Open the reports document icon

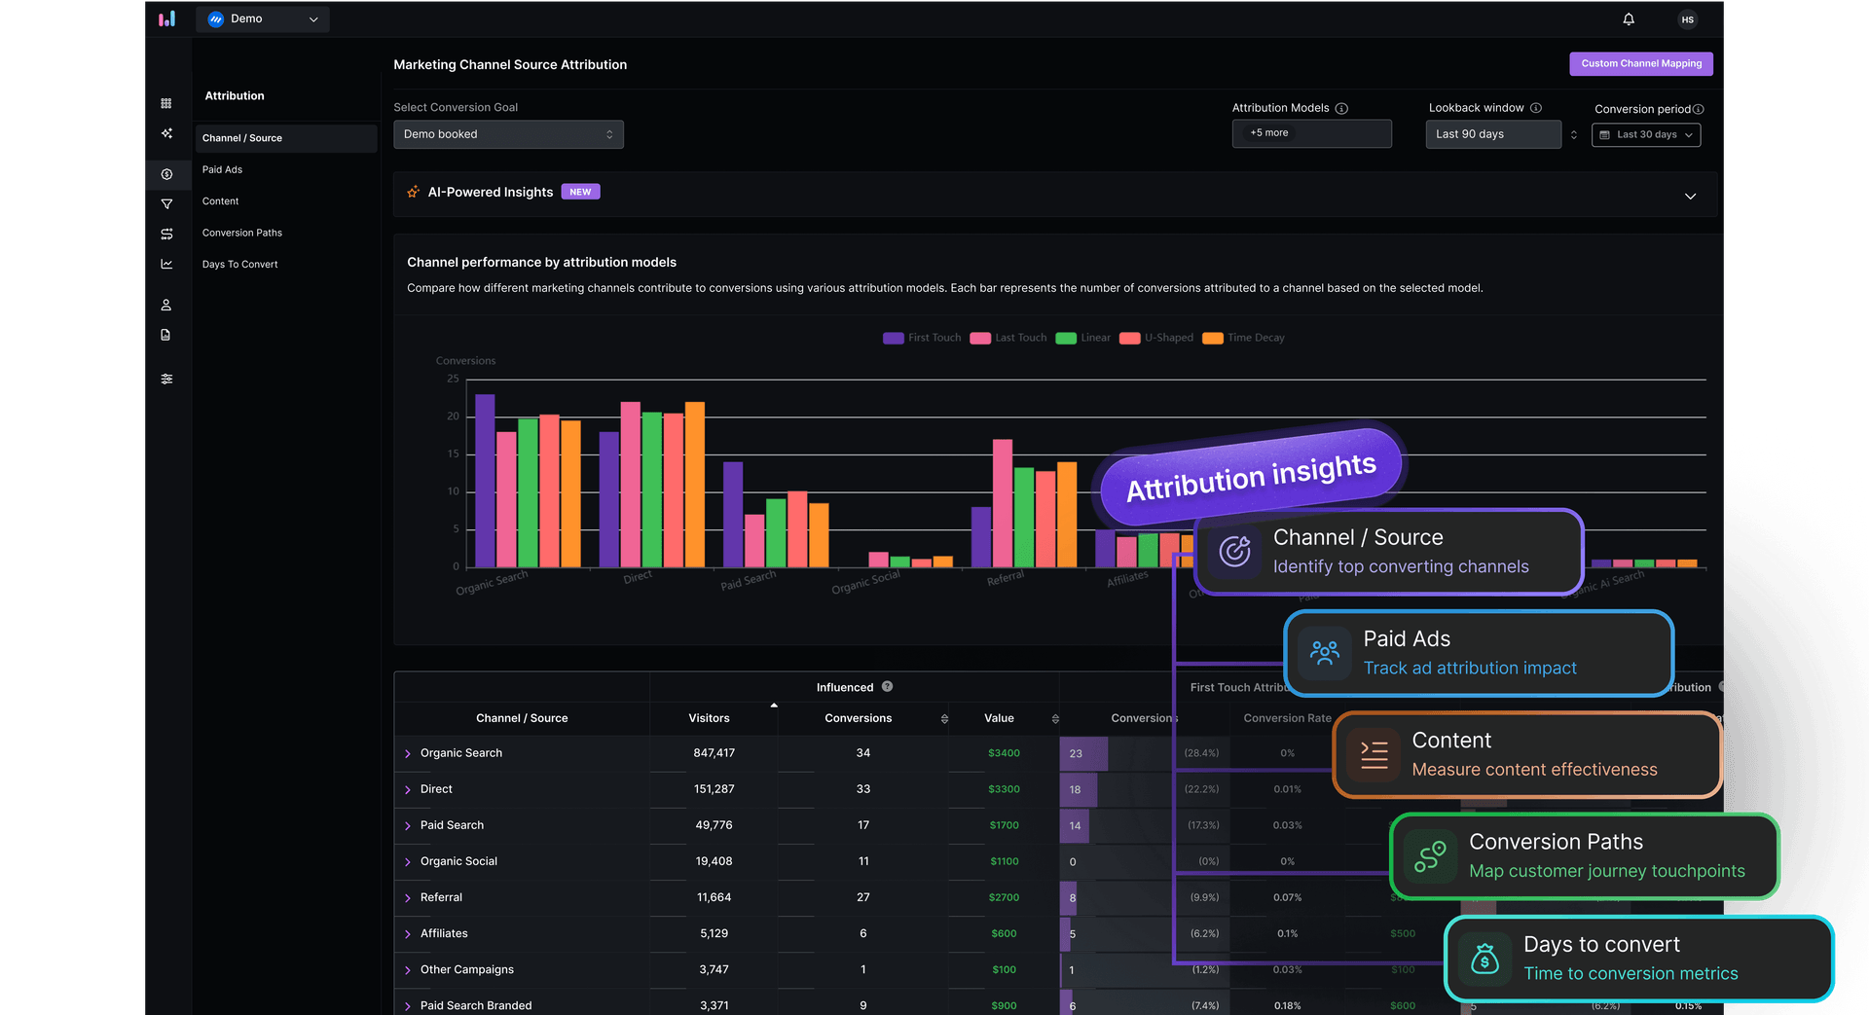tap(166, 335)
